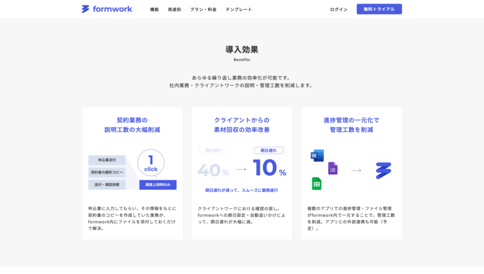The image size is (484, 274).
Task: Click the 契約書の雛形コピー label box
Action: click(107, 172)
